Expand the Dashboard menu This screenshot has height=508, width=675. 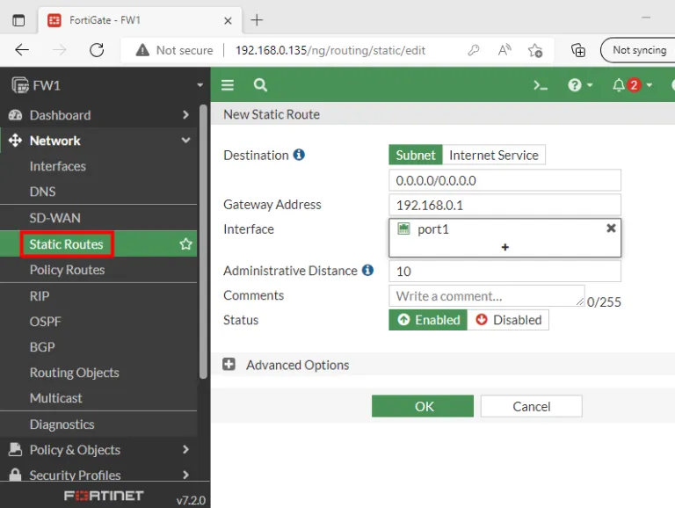(x=99, y=115)
